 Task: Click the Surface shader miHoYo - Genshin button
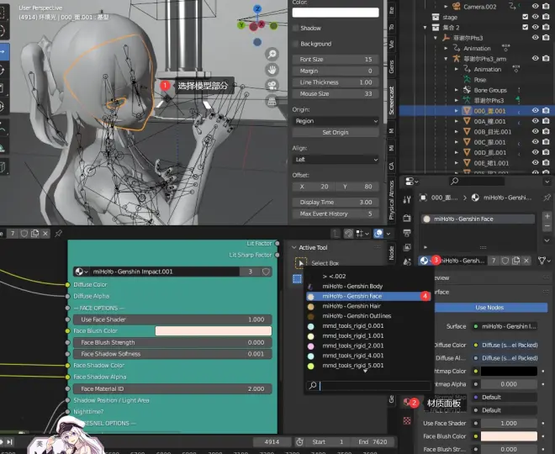click(505, 326)
